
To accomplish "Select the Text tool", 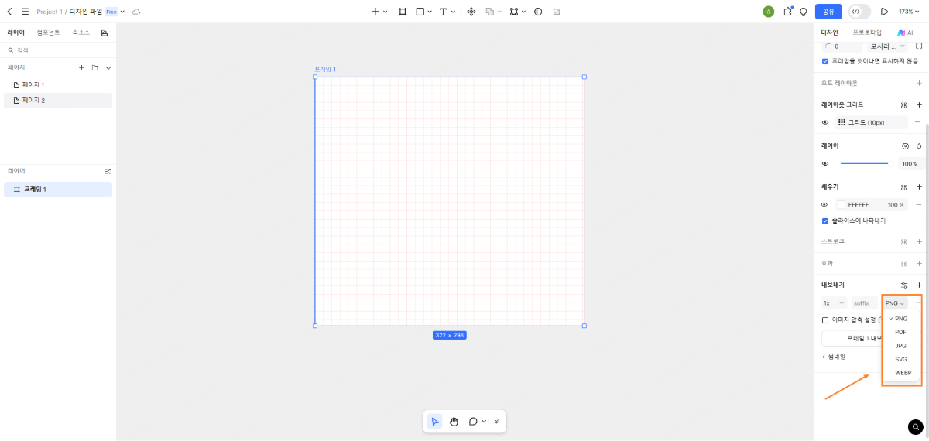I will pos(444,12).
